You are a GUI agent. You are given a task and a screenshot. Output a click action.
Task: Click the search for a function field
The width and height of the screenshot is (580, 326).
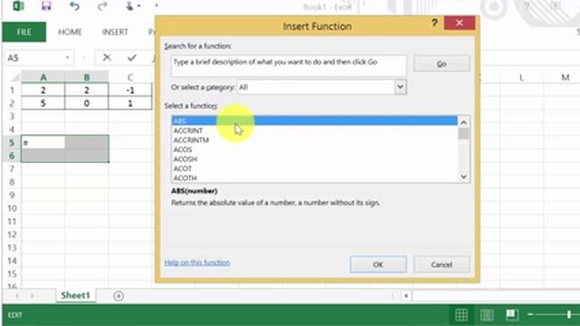click(288, 66)
